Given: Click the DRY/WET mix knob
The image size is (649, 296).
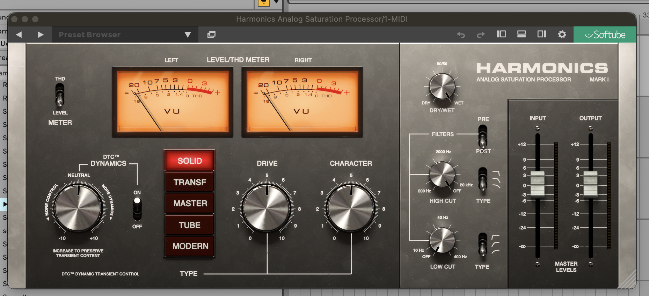Looking at the screenshot, I should coord(442,86).
